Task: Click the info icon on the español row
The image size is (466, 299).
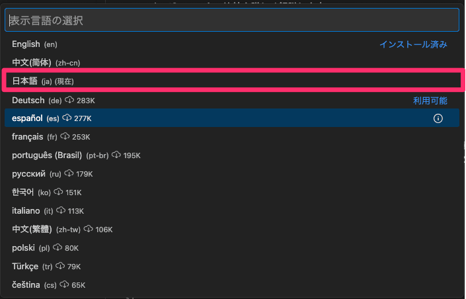Action: click(x=438, y=118)
